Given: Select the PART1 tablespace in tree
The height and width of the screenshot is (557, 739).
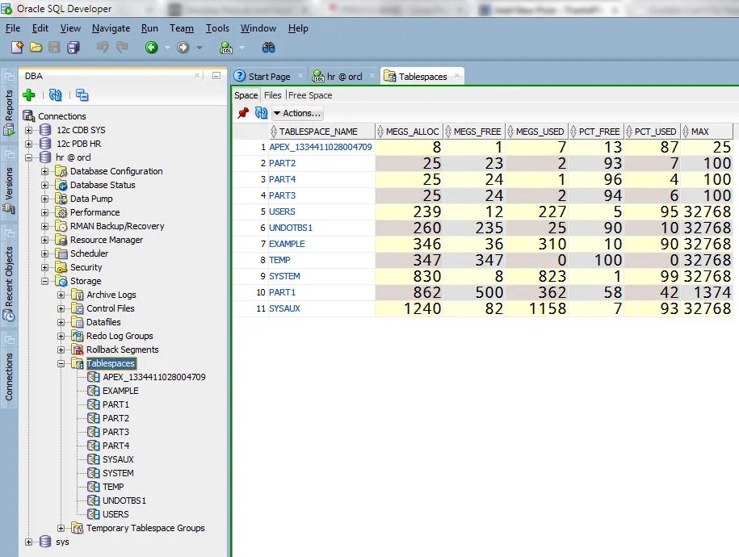Looking at the screenshot, I should tap(115, 404).
